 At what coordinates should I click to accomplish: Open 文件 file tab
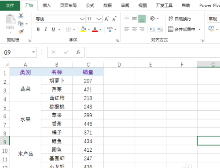pos(10,5)
